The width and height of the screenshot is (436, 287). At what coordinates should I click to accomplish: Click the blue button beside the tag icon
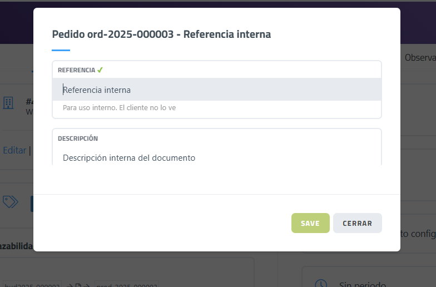32,204
